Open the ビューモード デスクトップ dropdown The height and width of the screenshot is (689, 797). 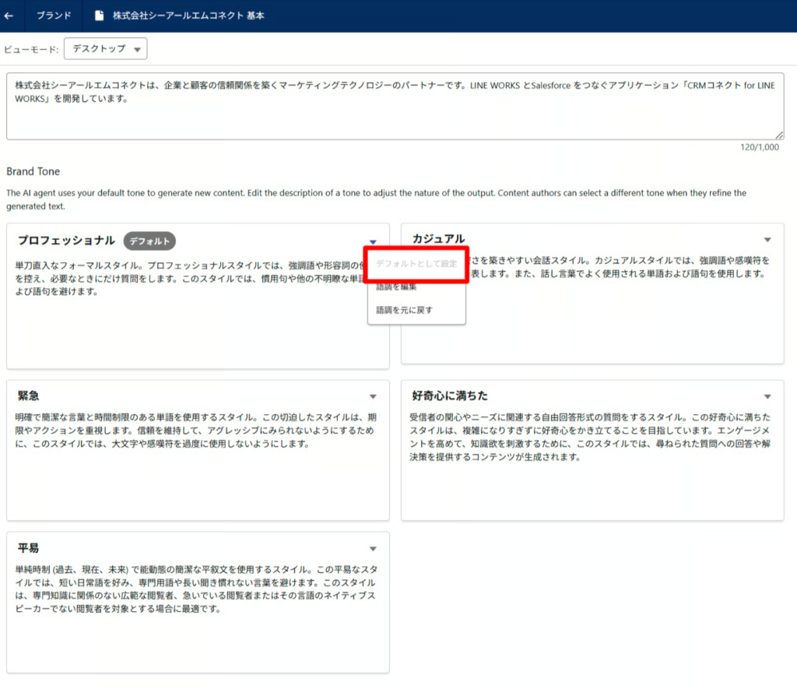[106, 49]
